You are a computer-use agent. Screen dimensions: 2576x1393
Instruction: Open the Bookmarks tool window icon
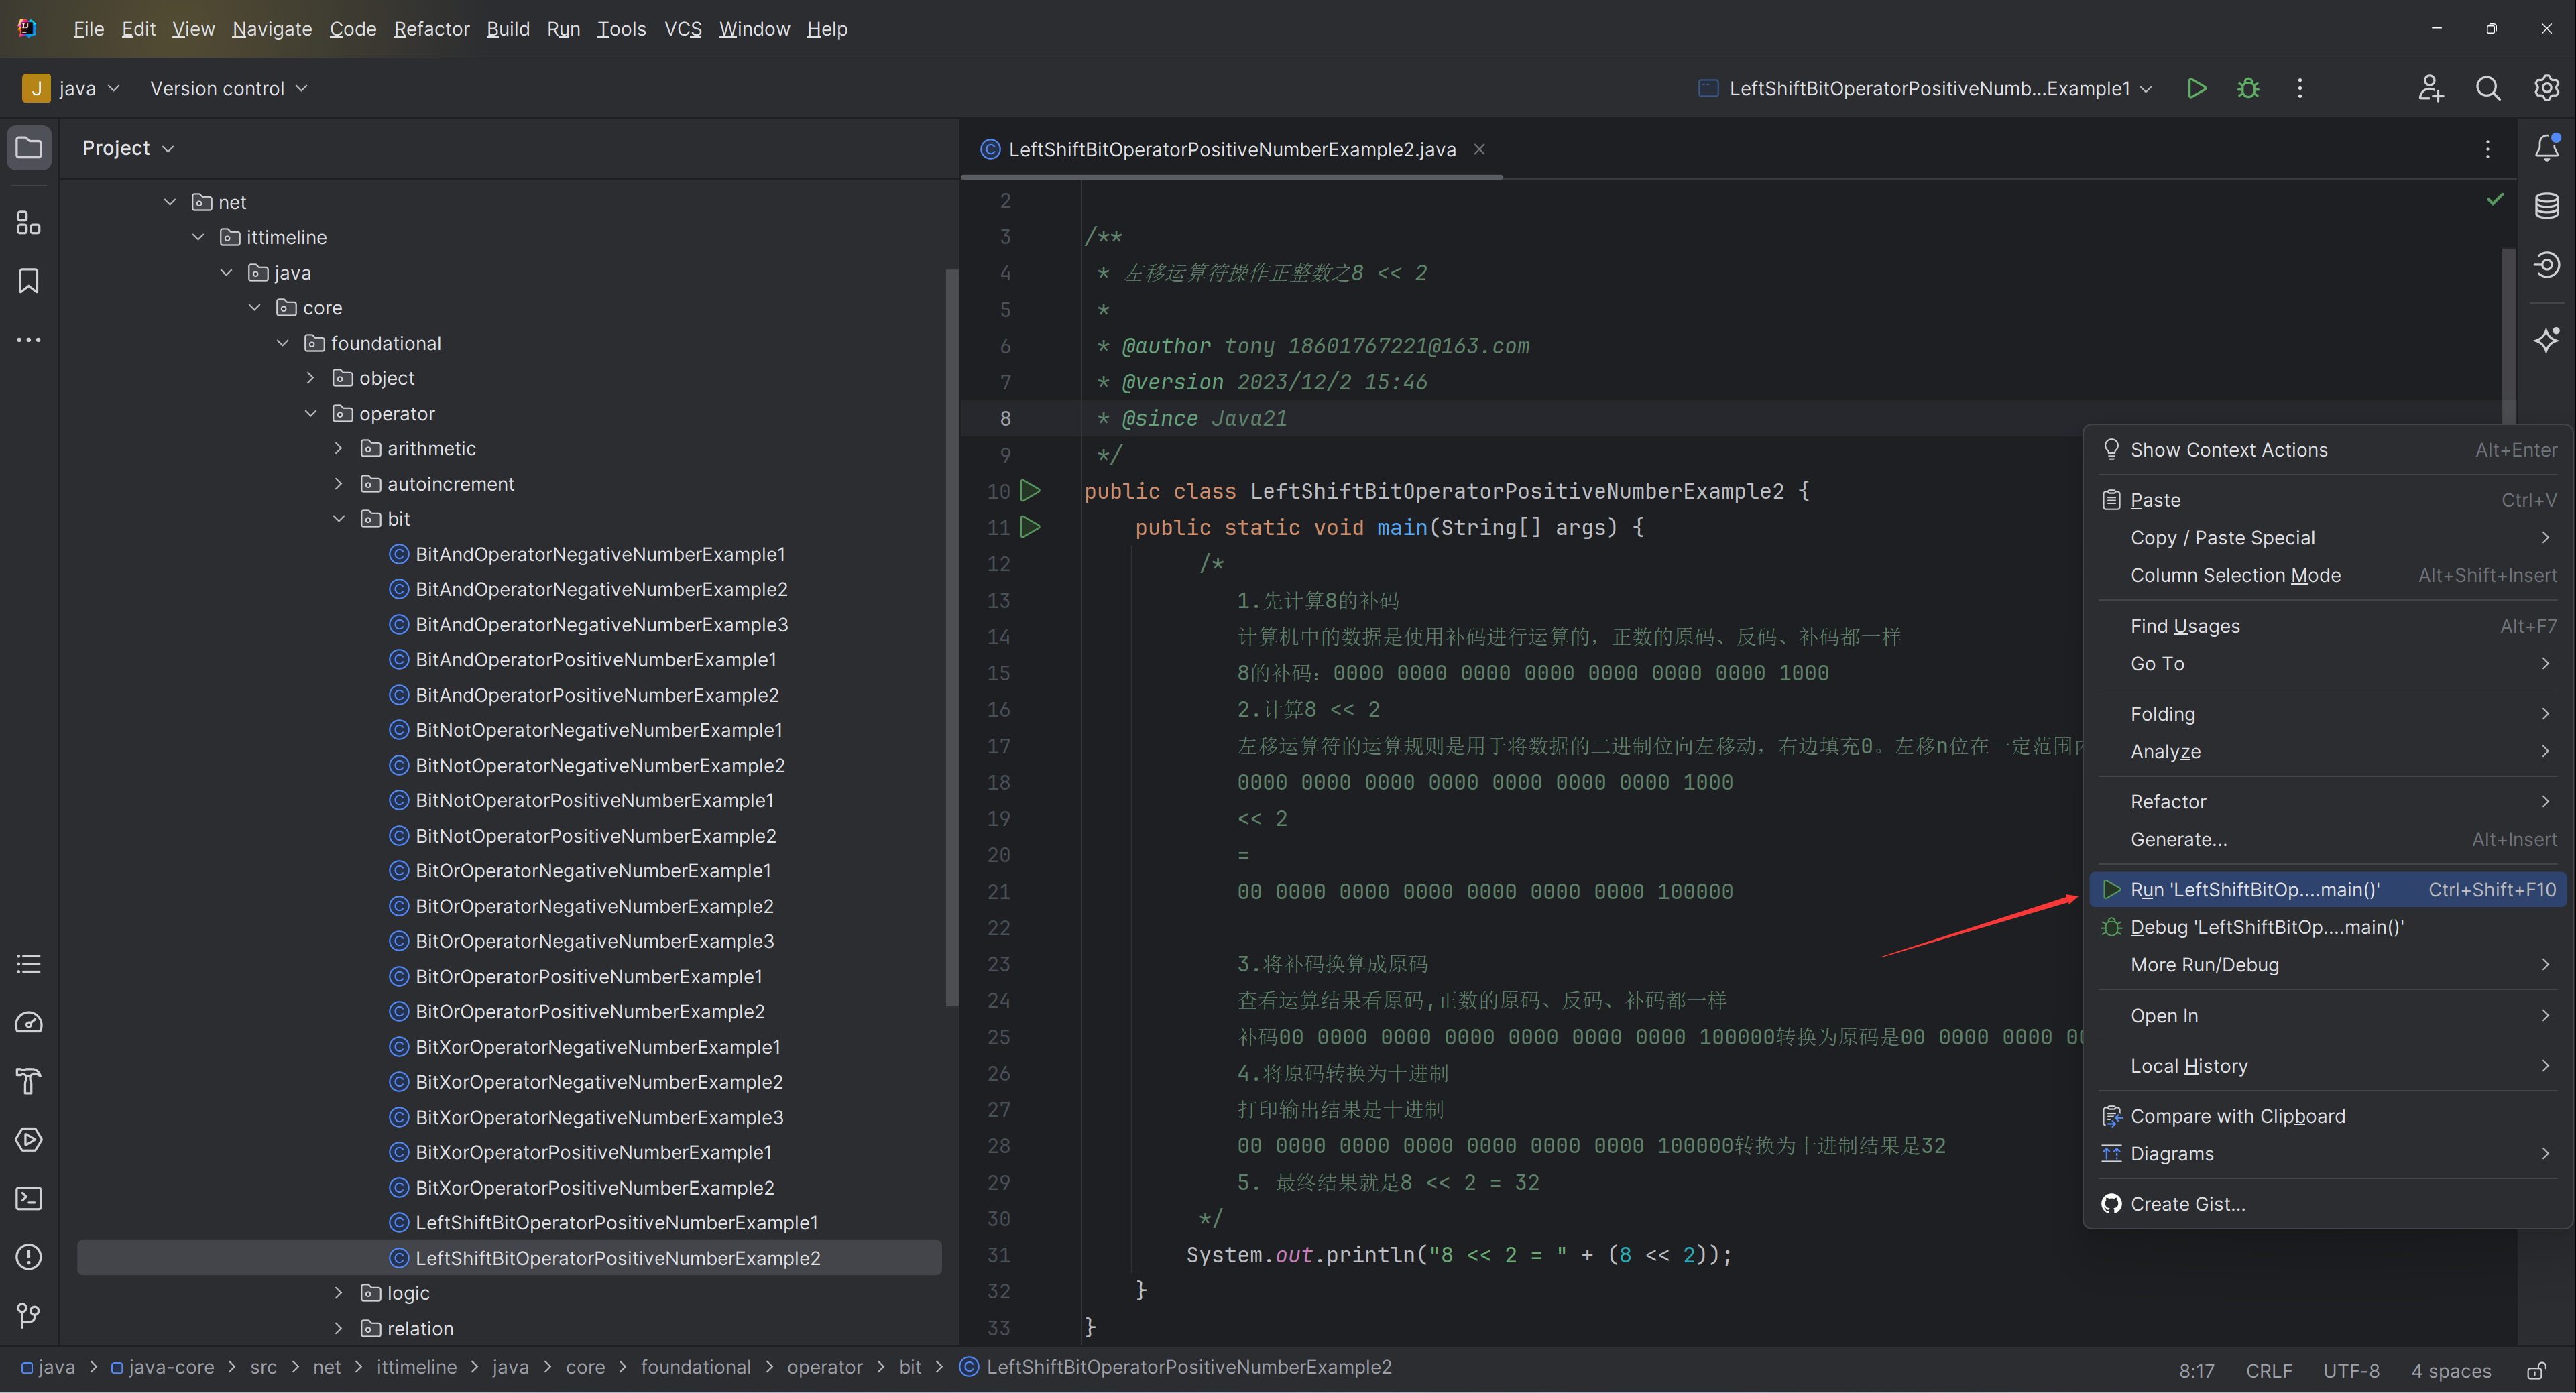29,281
